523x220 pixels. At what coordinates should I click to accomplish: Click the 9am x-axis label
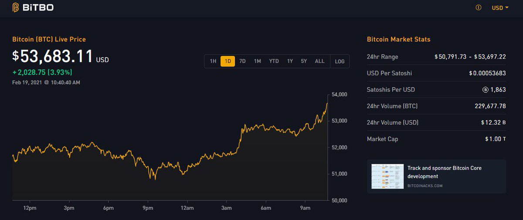coord(305,208)
